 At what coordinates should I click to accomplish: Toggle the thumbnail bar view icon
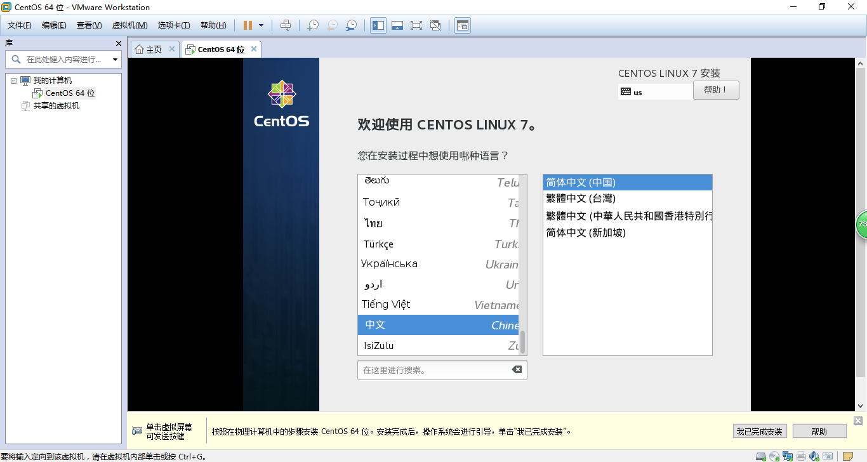click(397, 25)
